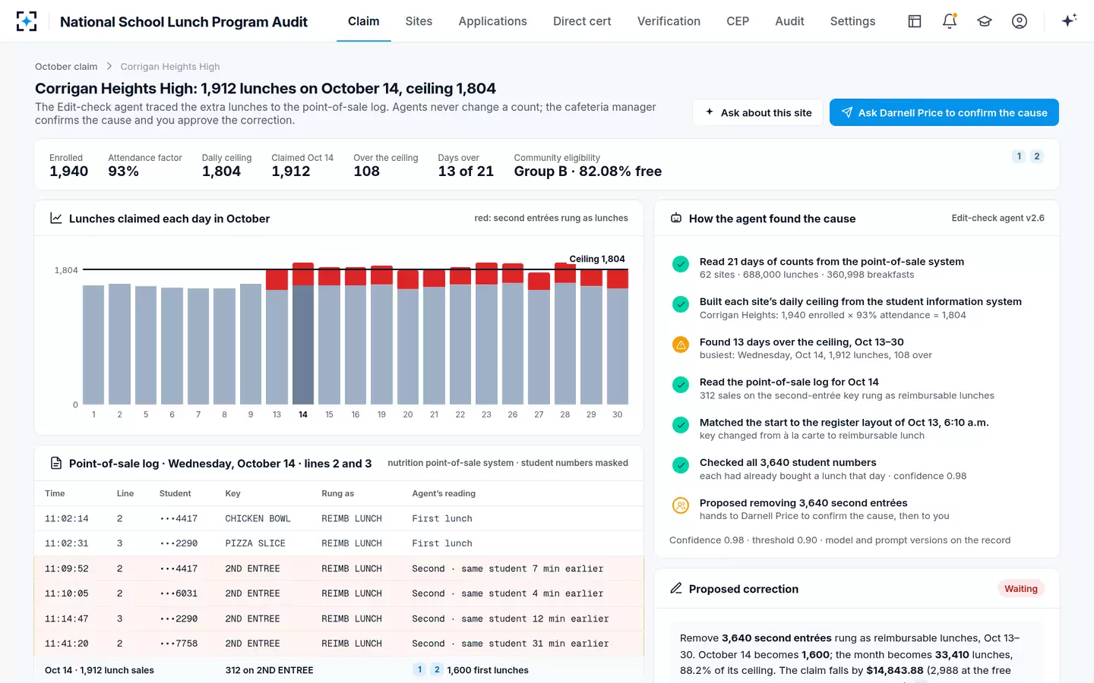The width and height of the screenshot is (1094, 683).
Task: Click the paper-plane icon in Ask Darnell button
Action: (x=846, y=112)
